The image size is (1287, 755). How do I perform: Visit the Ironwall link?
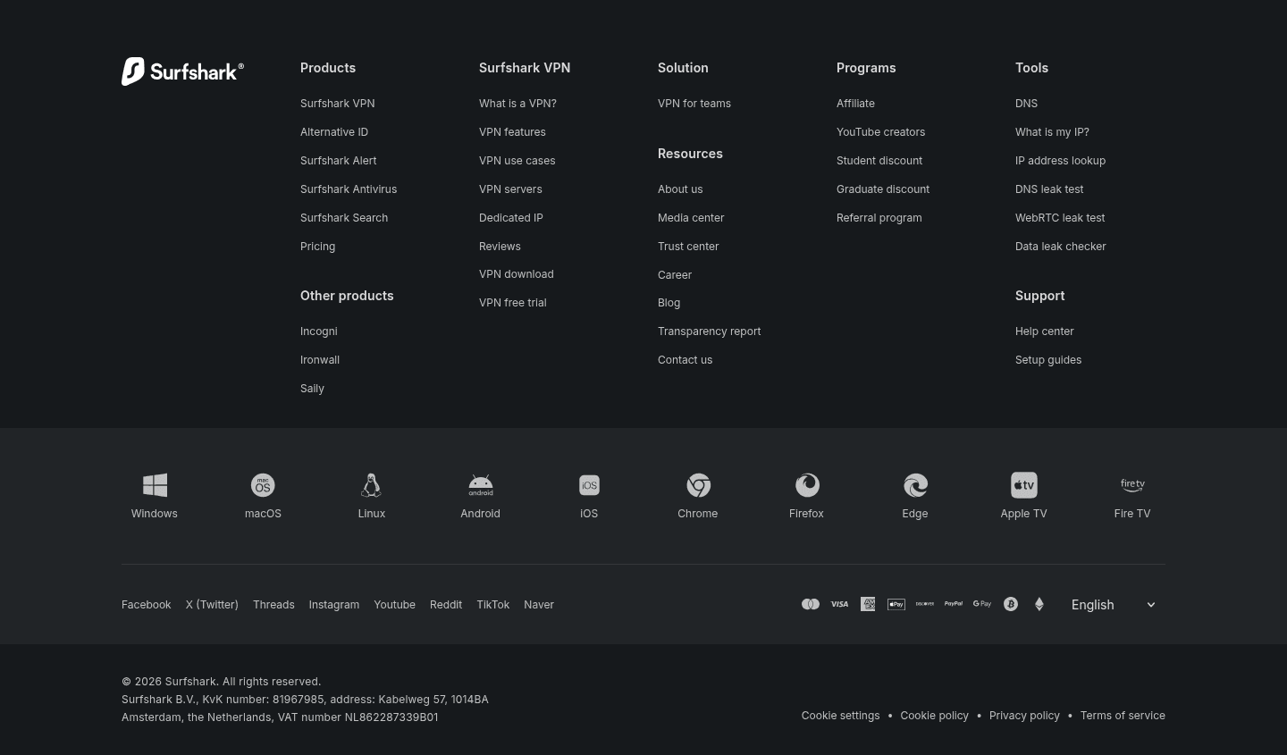320,360
